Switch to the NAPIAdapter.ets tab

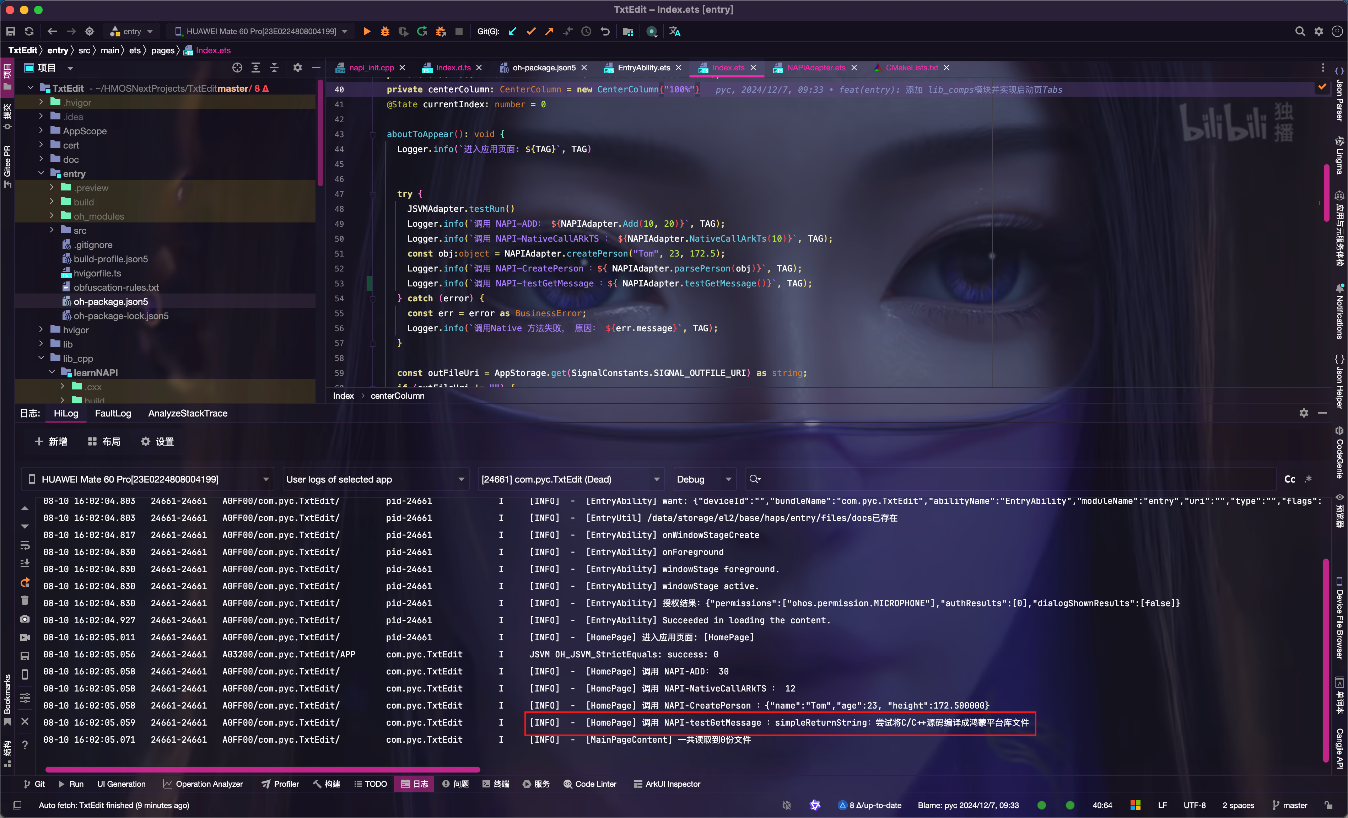pos(816,68)
